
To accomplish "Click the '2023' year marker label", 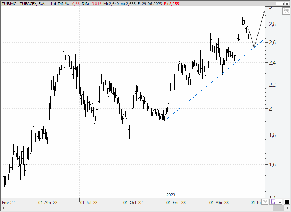I will (x=171, y=195).
